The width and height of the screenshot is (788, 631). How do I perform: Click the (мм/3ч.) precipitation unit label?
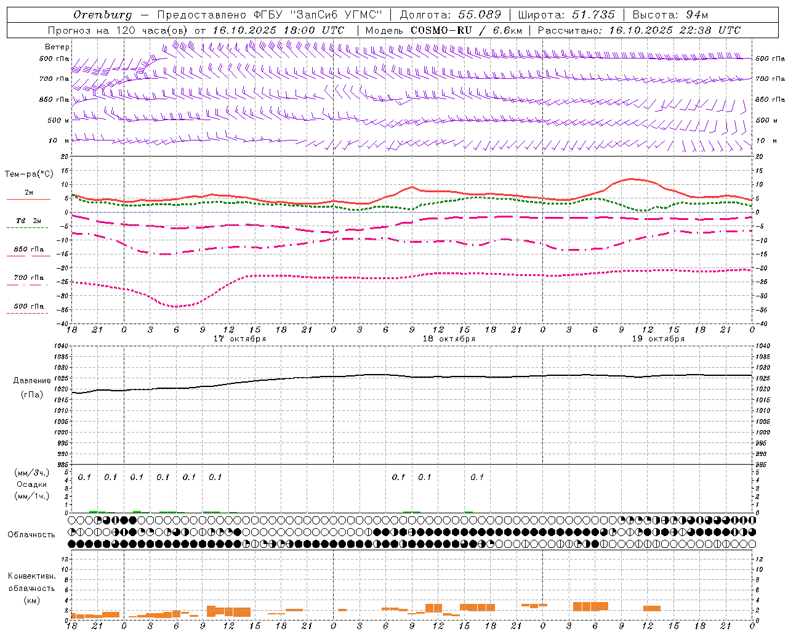click(x=31, y=473)
